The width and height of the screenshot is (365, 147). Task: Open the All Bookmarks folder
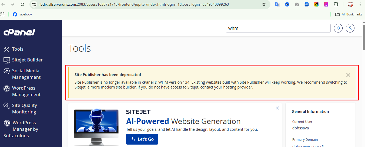pos(349,14)
